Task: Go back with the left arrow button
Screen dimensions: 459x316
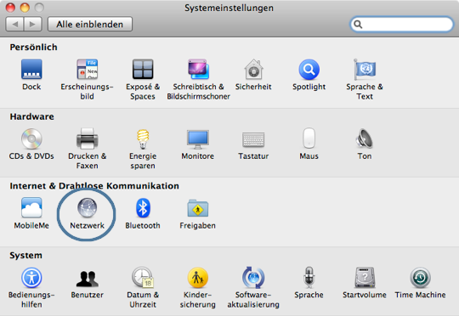Action: coord(15,24)
